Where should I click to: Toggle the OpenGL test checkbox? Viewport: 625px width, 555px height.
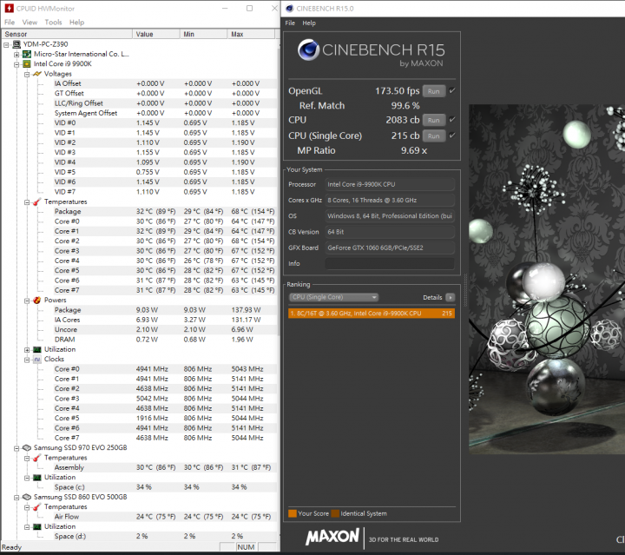(452, 91)
